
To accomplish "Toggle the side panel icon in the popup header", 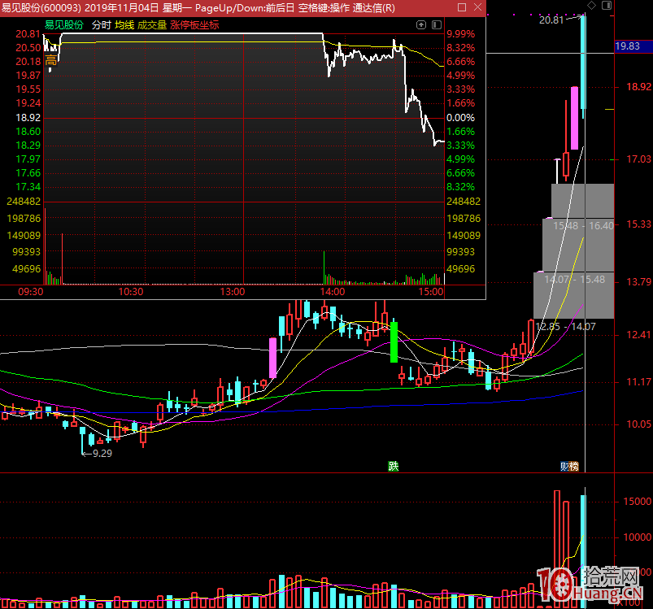I will click(x=437, y=25).
